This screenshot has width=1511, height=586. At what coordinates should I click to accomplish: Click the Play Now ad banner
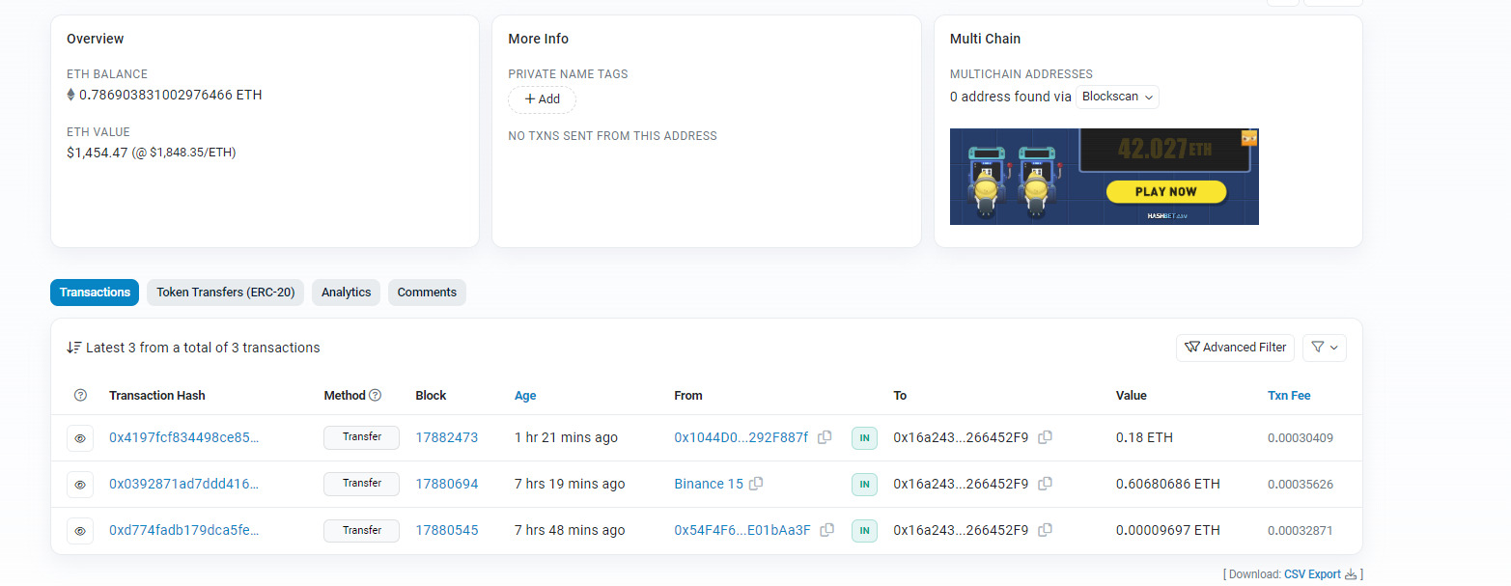tap(1165, 191)
